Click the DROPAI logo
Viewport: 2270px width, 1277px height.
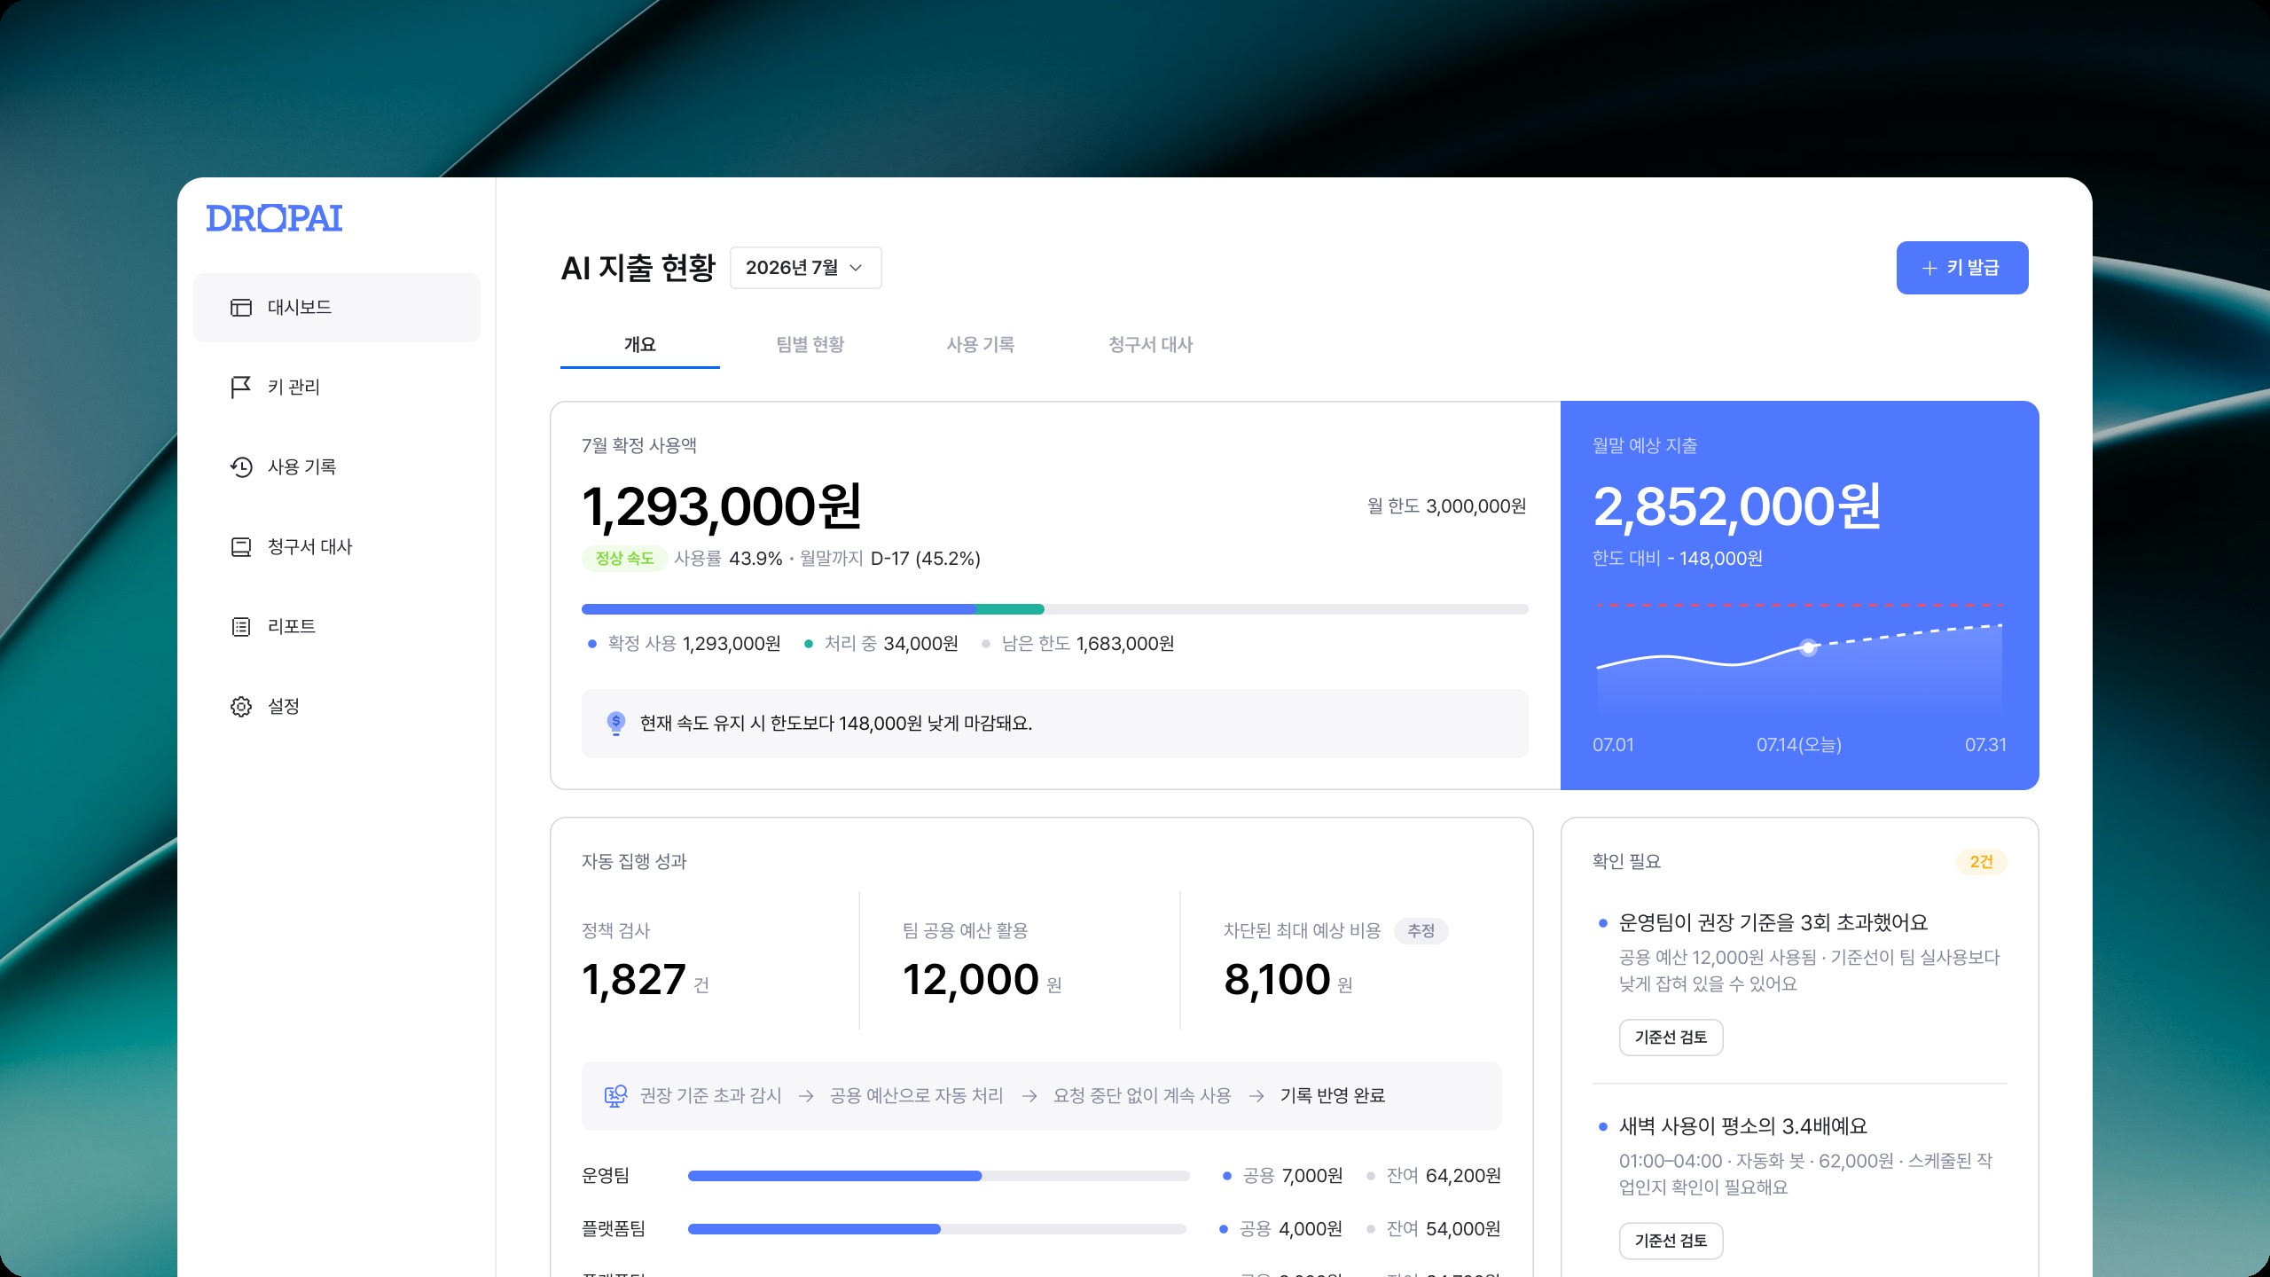274,218
